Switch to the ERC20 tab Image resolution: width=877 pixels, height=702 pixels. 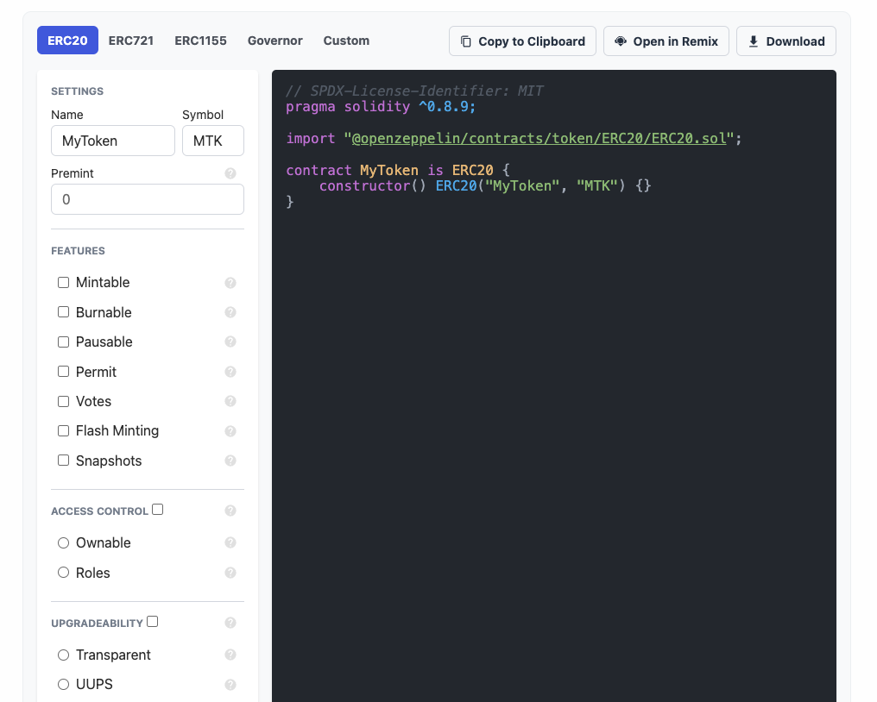point(67,41)
